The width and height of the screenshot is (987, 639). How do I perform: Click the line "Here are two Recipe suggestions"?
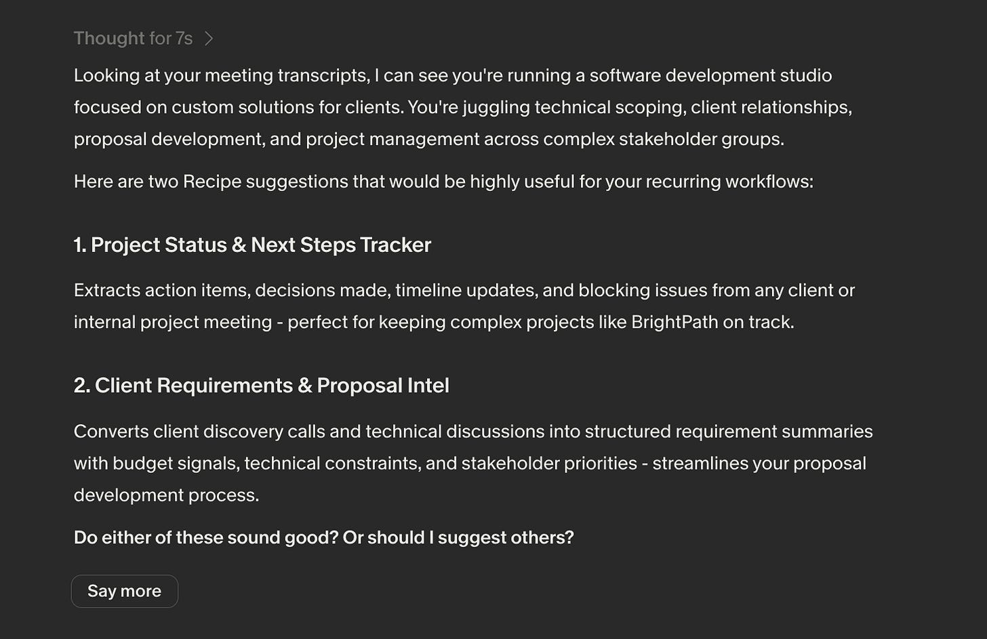pos(443,182)
